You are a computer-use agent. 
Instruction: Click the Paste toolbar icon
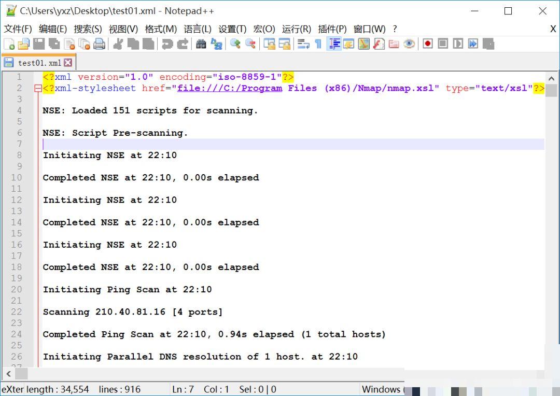tap(148, 44)
